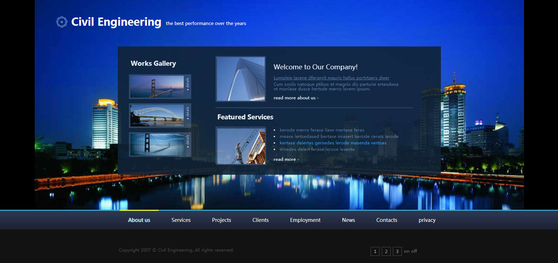Turn the slideshow off
This screenshot has width=558, height=263.
pyautogui.click(x=414, y=251)
